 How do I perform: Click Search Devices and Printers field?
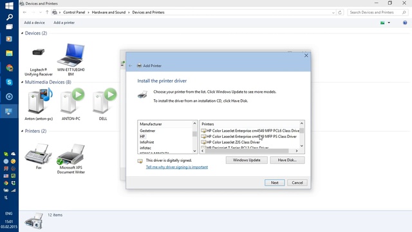(377, 12)
